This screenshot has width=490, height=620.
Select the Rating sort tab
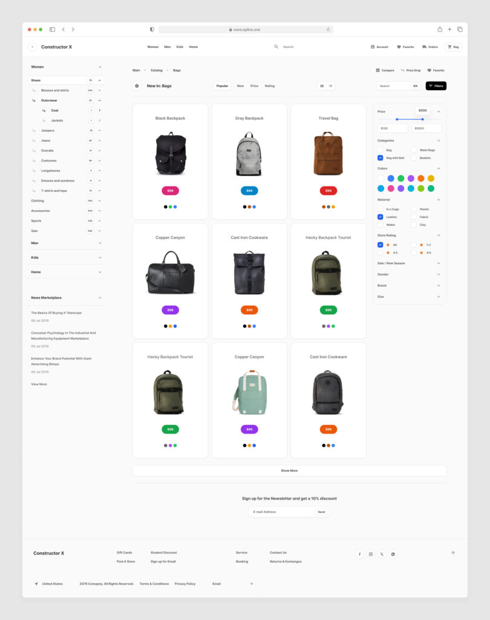click(x=270, y=86)
